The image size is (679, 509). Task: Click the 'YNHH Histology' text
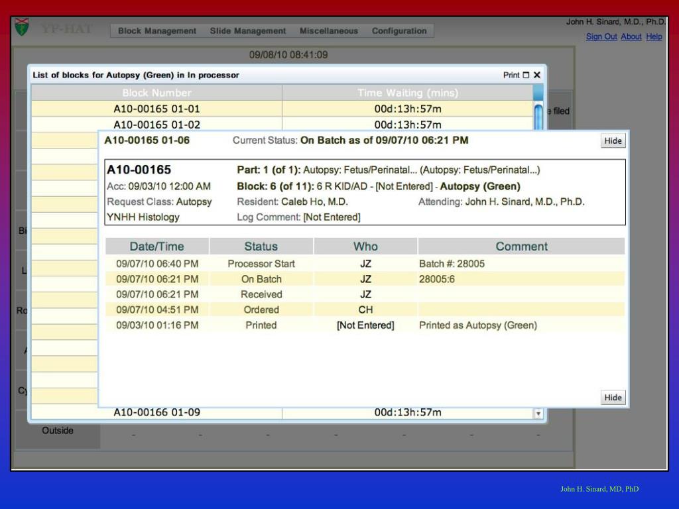coord(143,217)
